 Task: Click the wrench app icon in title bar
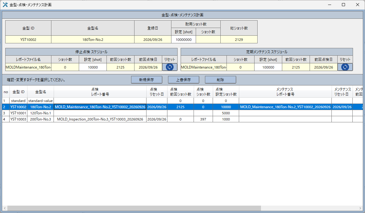click(5, 5)
